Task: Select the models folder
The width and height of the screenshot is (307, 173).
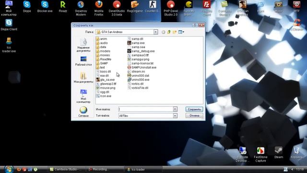Action: (103, 51)
